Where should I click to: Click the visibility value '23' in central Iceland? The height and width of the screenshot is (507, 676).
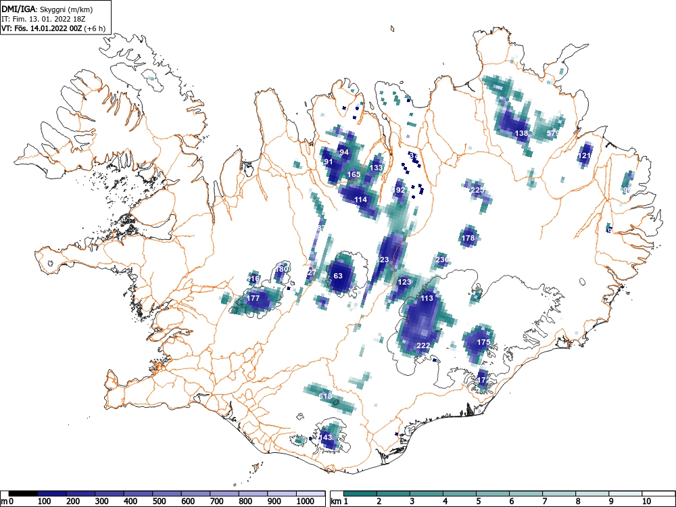coord(384,260)
